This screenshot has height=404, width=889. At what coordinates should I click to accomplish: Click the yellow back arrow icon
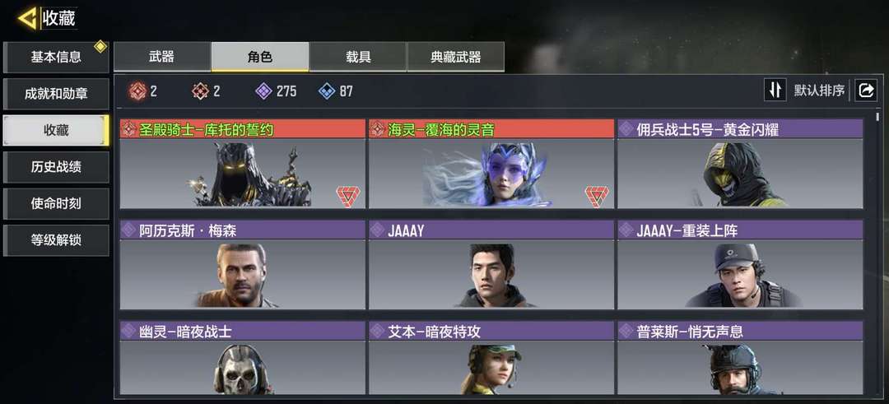pyautogui.click(x=27, y=19)
